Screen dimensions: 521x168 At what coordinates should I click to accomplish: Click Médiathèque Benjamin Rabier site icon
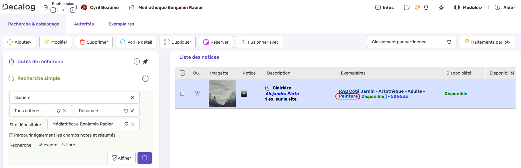[x=132, y=8]
